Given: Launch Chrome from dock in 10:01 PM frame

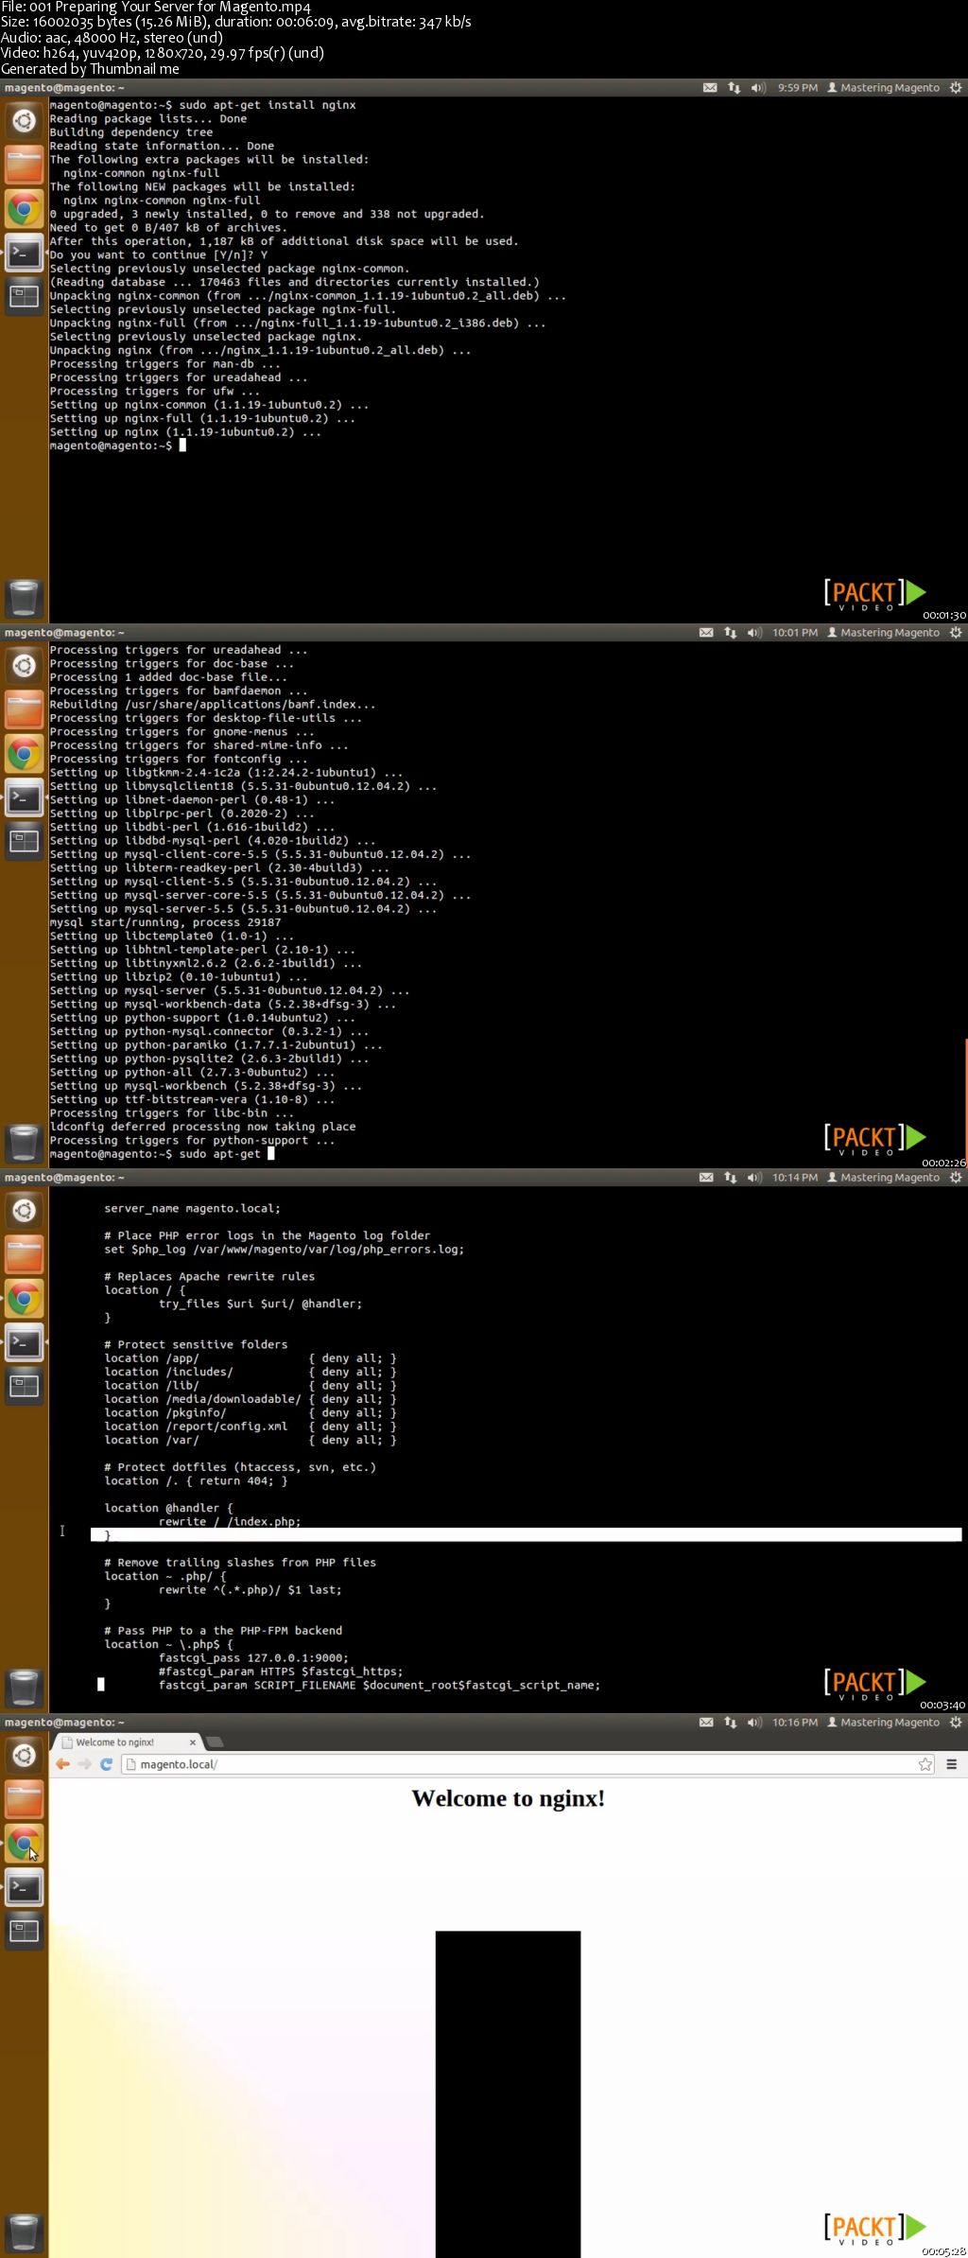Looking at the screenshot, I should pos(24,754).
